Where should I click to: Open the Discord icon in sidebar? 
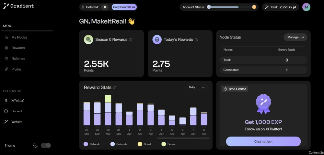coord(6,111)
